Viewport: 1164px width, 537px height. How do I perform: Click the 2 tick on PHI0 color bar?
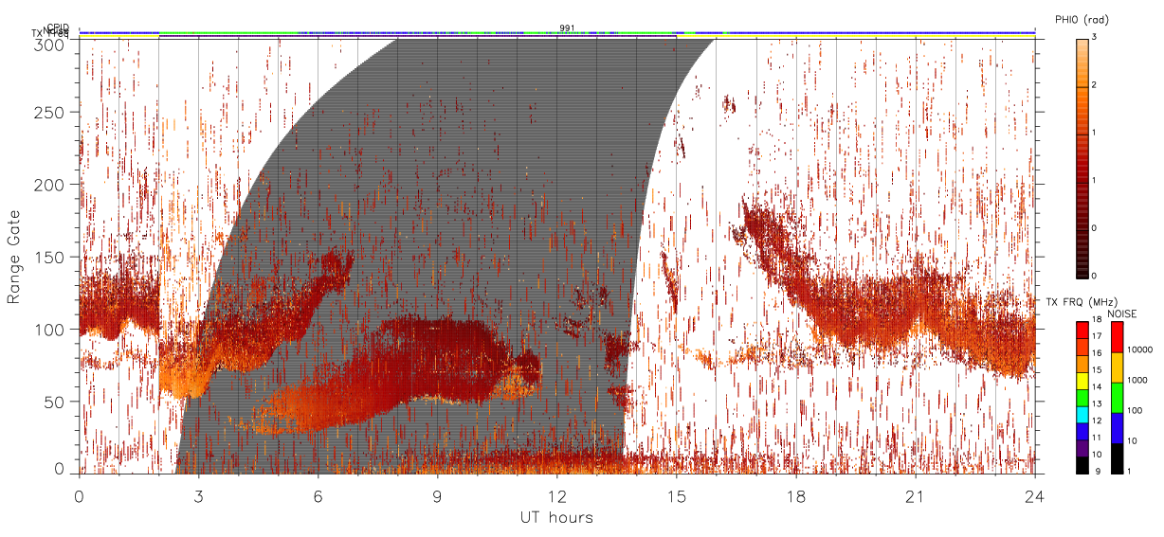pos(1093,85)
